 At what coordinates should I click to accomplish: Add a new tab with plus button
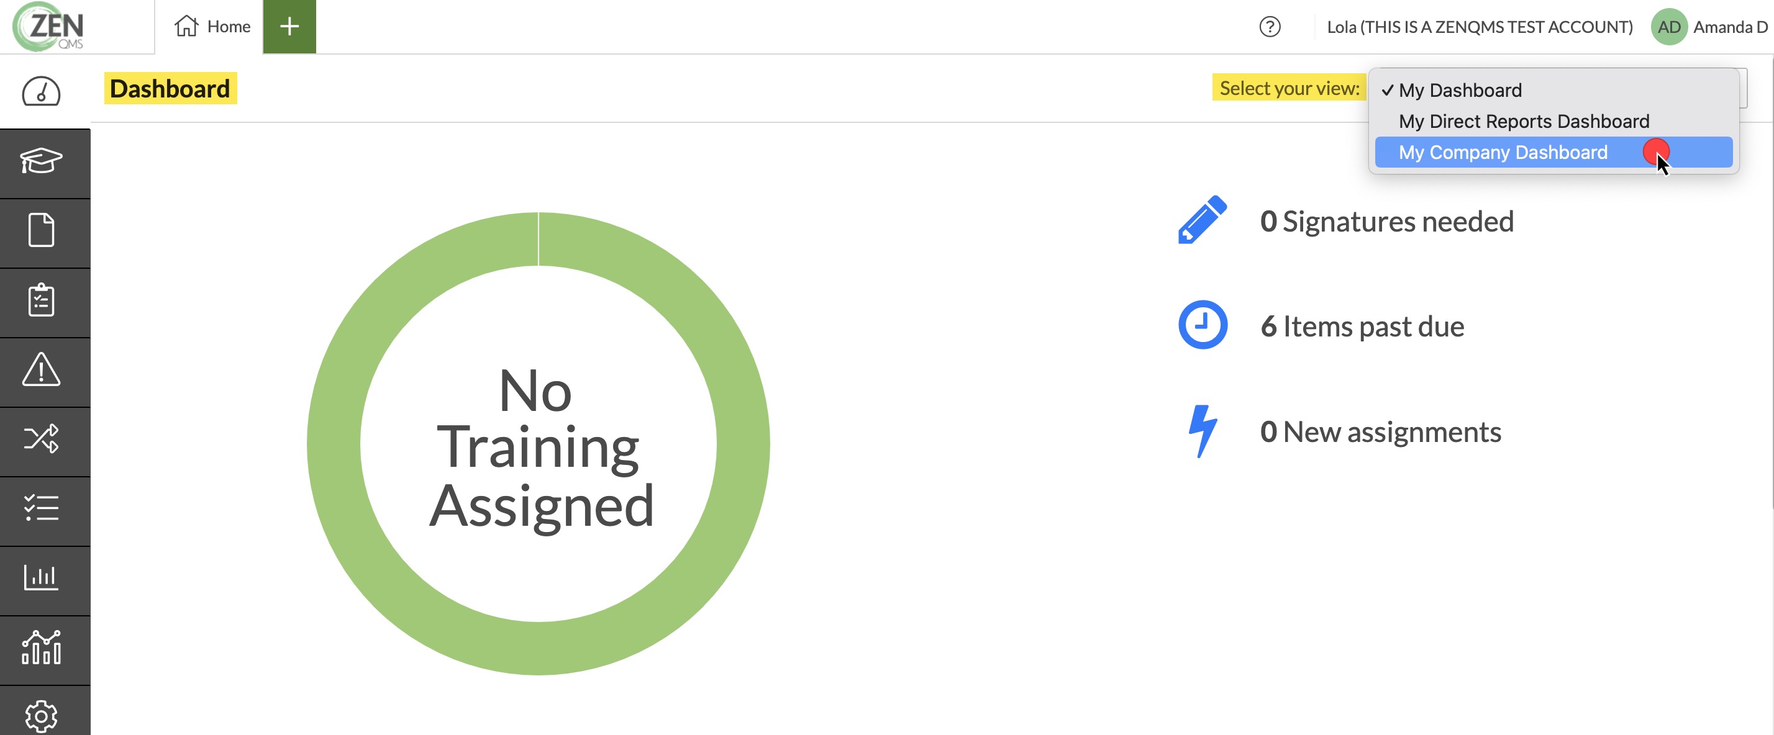pyautogui.click(x=289, y=27)
